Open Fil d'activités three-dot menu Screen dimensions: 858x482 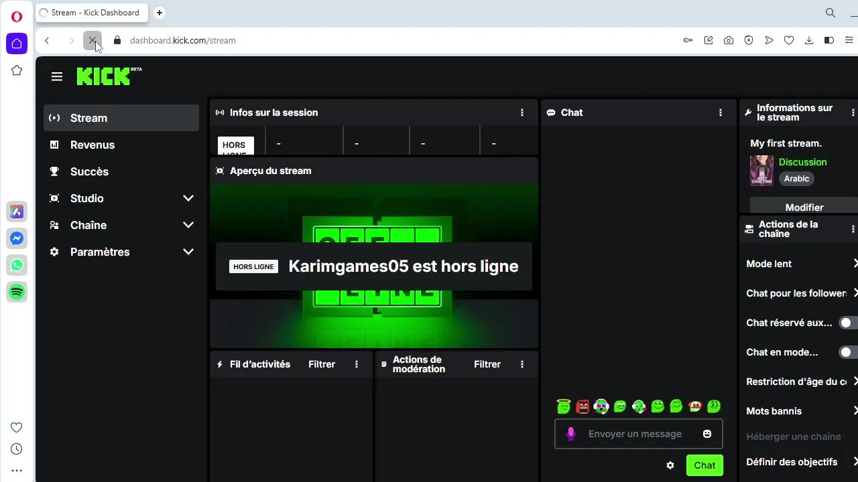[357, 364]
